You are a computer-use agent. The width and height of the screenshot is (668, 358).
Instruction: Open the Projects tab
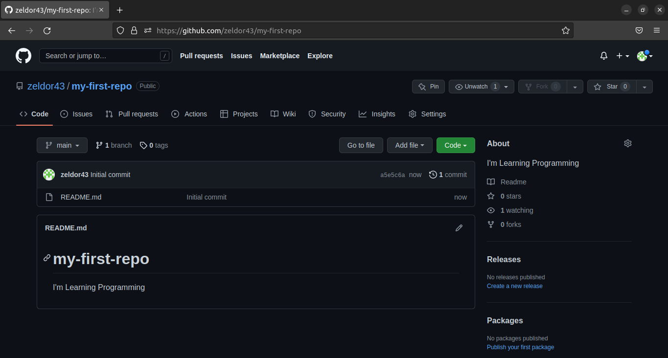coord(239,114)
